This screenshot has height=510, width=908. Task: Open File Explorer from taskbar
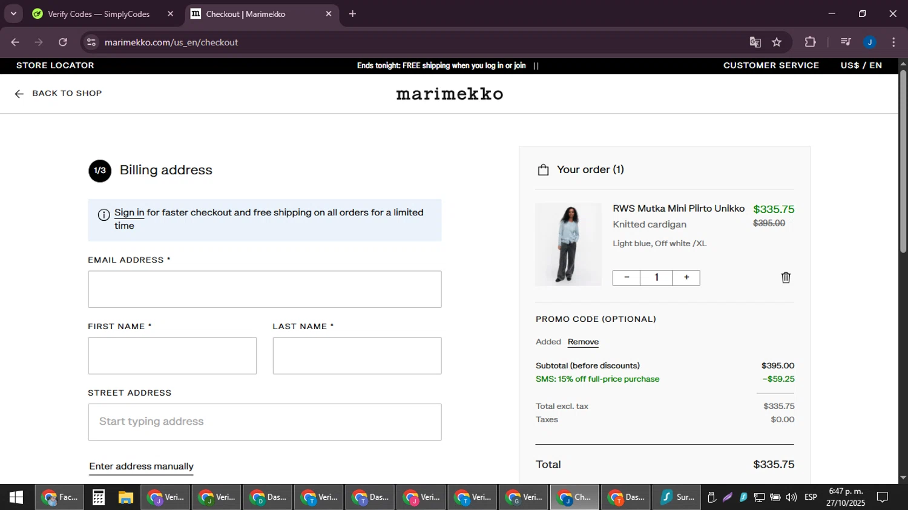[125, 497]
